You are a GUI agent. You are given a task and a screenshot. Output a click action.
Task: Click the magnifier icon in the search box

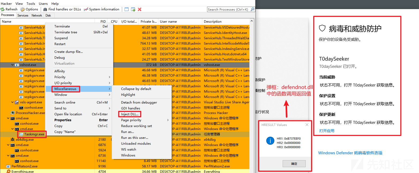[252, 9]
